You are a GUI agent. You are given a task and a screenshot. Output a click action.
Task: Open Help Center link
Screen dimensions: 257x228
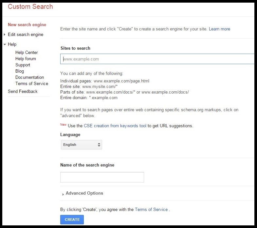click(x=27, y=52)
